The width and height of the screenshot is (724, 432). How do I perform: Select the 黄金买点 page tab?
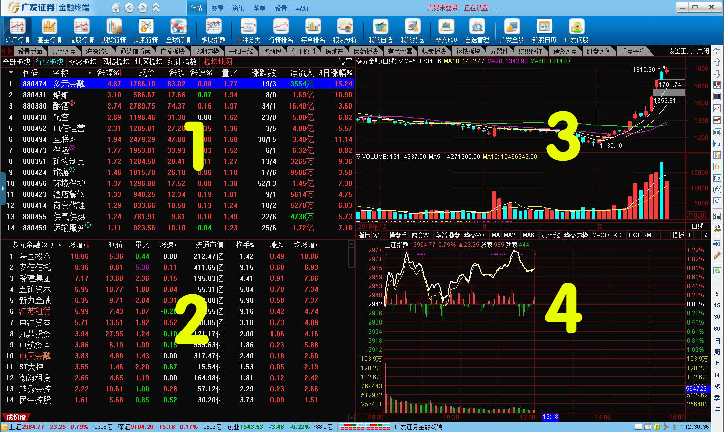[x=64, y=51]
